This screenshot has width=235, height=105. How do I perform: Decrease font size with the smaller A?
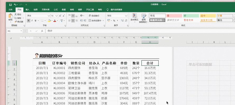click(x=64, y=15)
